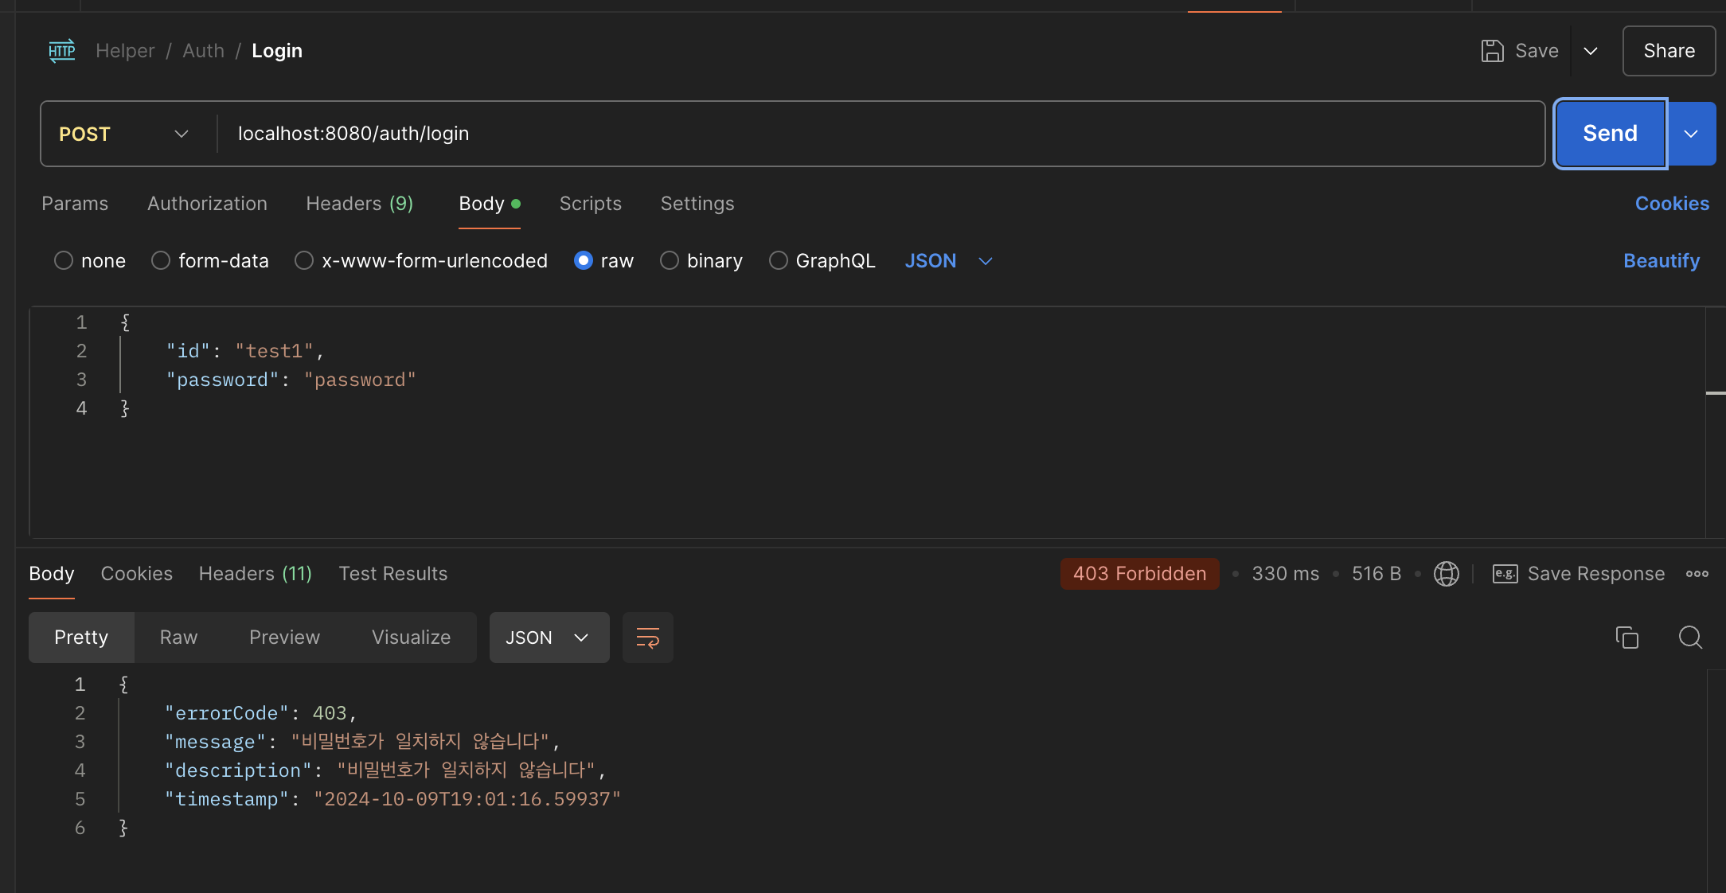Search within the response body
1726x893 pixels.
(1689, 638)
